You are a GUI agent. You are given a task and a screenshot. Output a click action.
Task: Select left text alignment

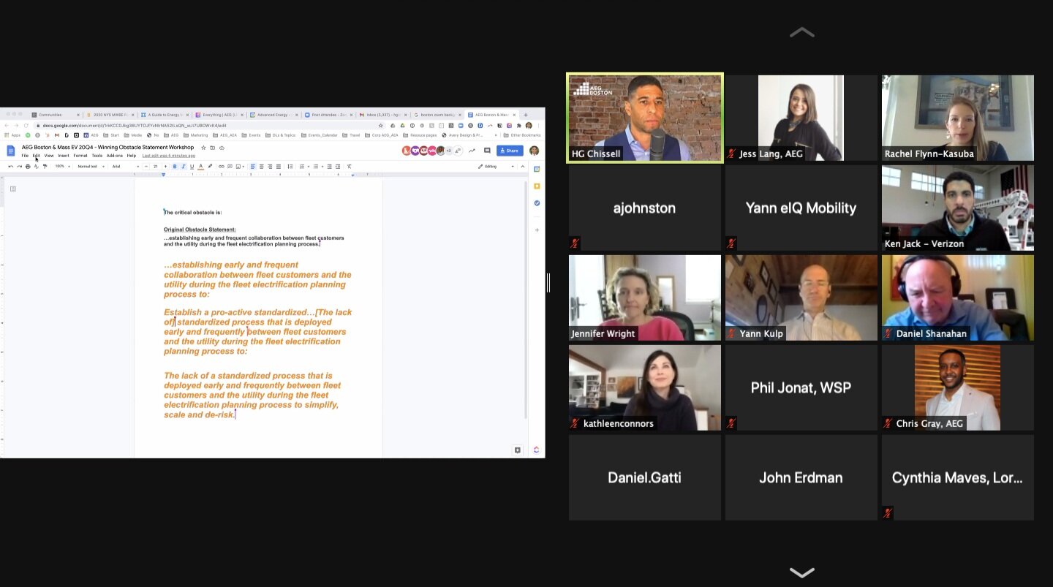(253, 167)
